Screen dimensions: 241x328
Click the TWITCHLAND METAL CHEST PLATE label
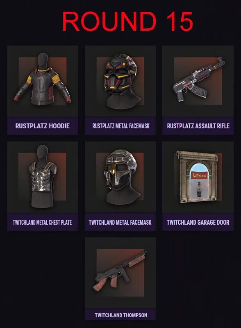pyautogui.click(x=42, y=222)
